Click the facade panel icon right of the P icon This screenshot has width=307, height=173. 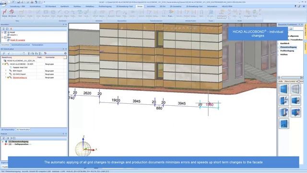click(x=295, y=112)
